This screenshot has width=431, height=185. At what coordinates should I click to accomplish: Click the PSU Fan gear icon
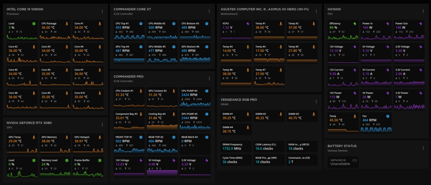[388, 116]
